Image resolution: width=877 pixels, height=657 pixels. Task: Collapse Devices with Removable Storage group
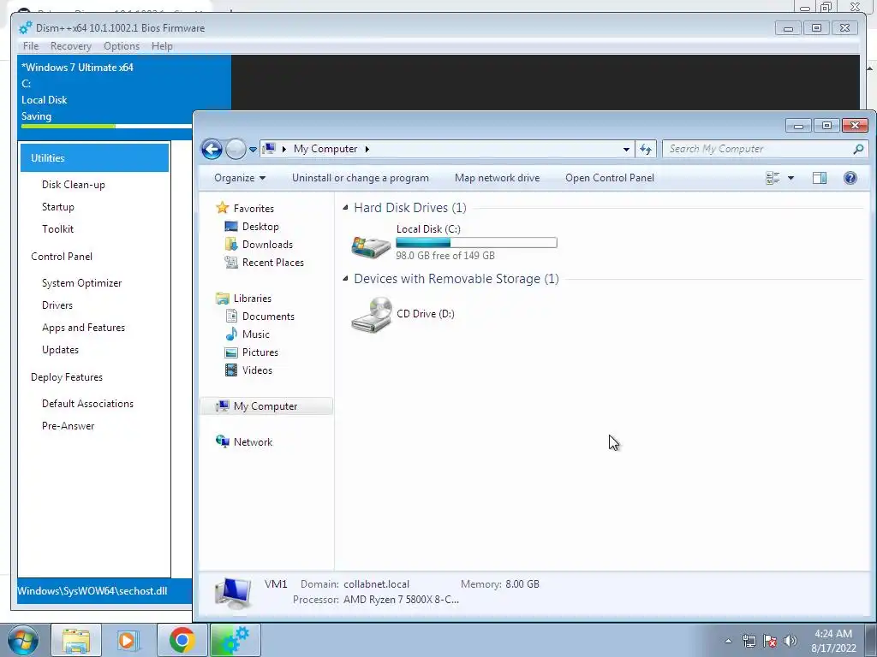[346, 279]
